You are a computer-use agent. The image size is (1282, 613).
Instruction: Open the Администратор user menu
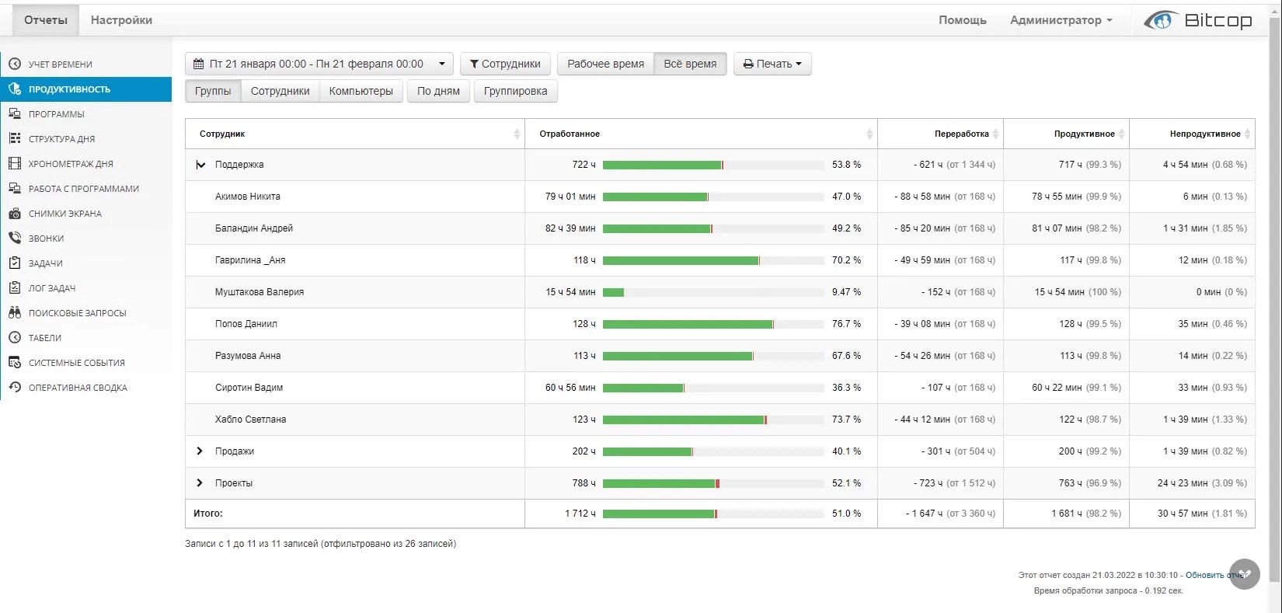pos(1061,20)
